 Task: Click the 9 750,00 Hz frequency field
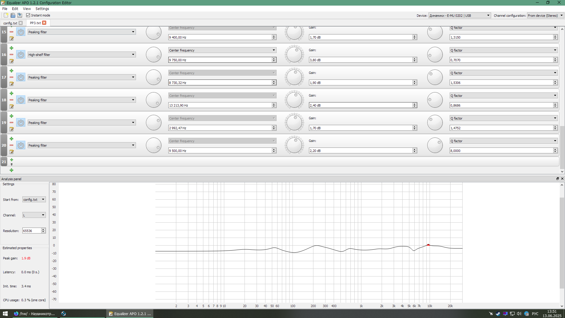[x=220, y=60]
